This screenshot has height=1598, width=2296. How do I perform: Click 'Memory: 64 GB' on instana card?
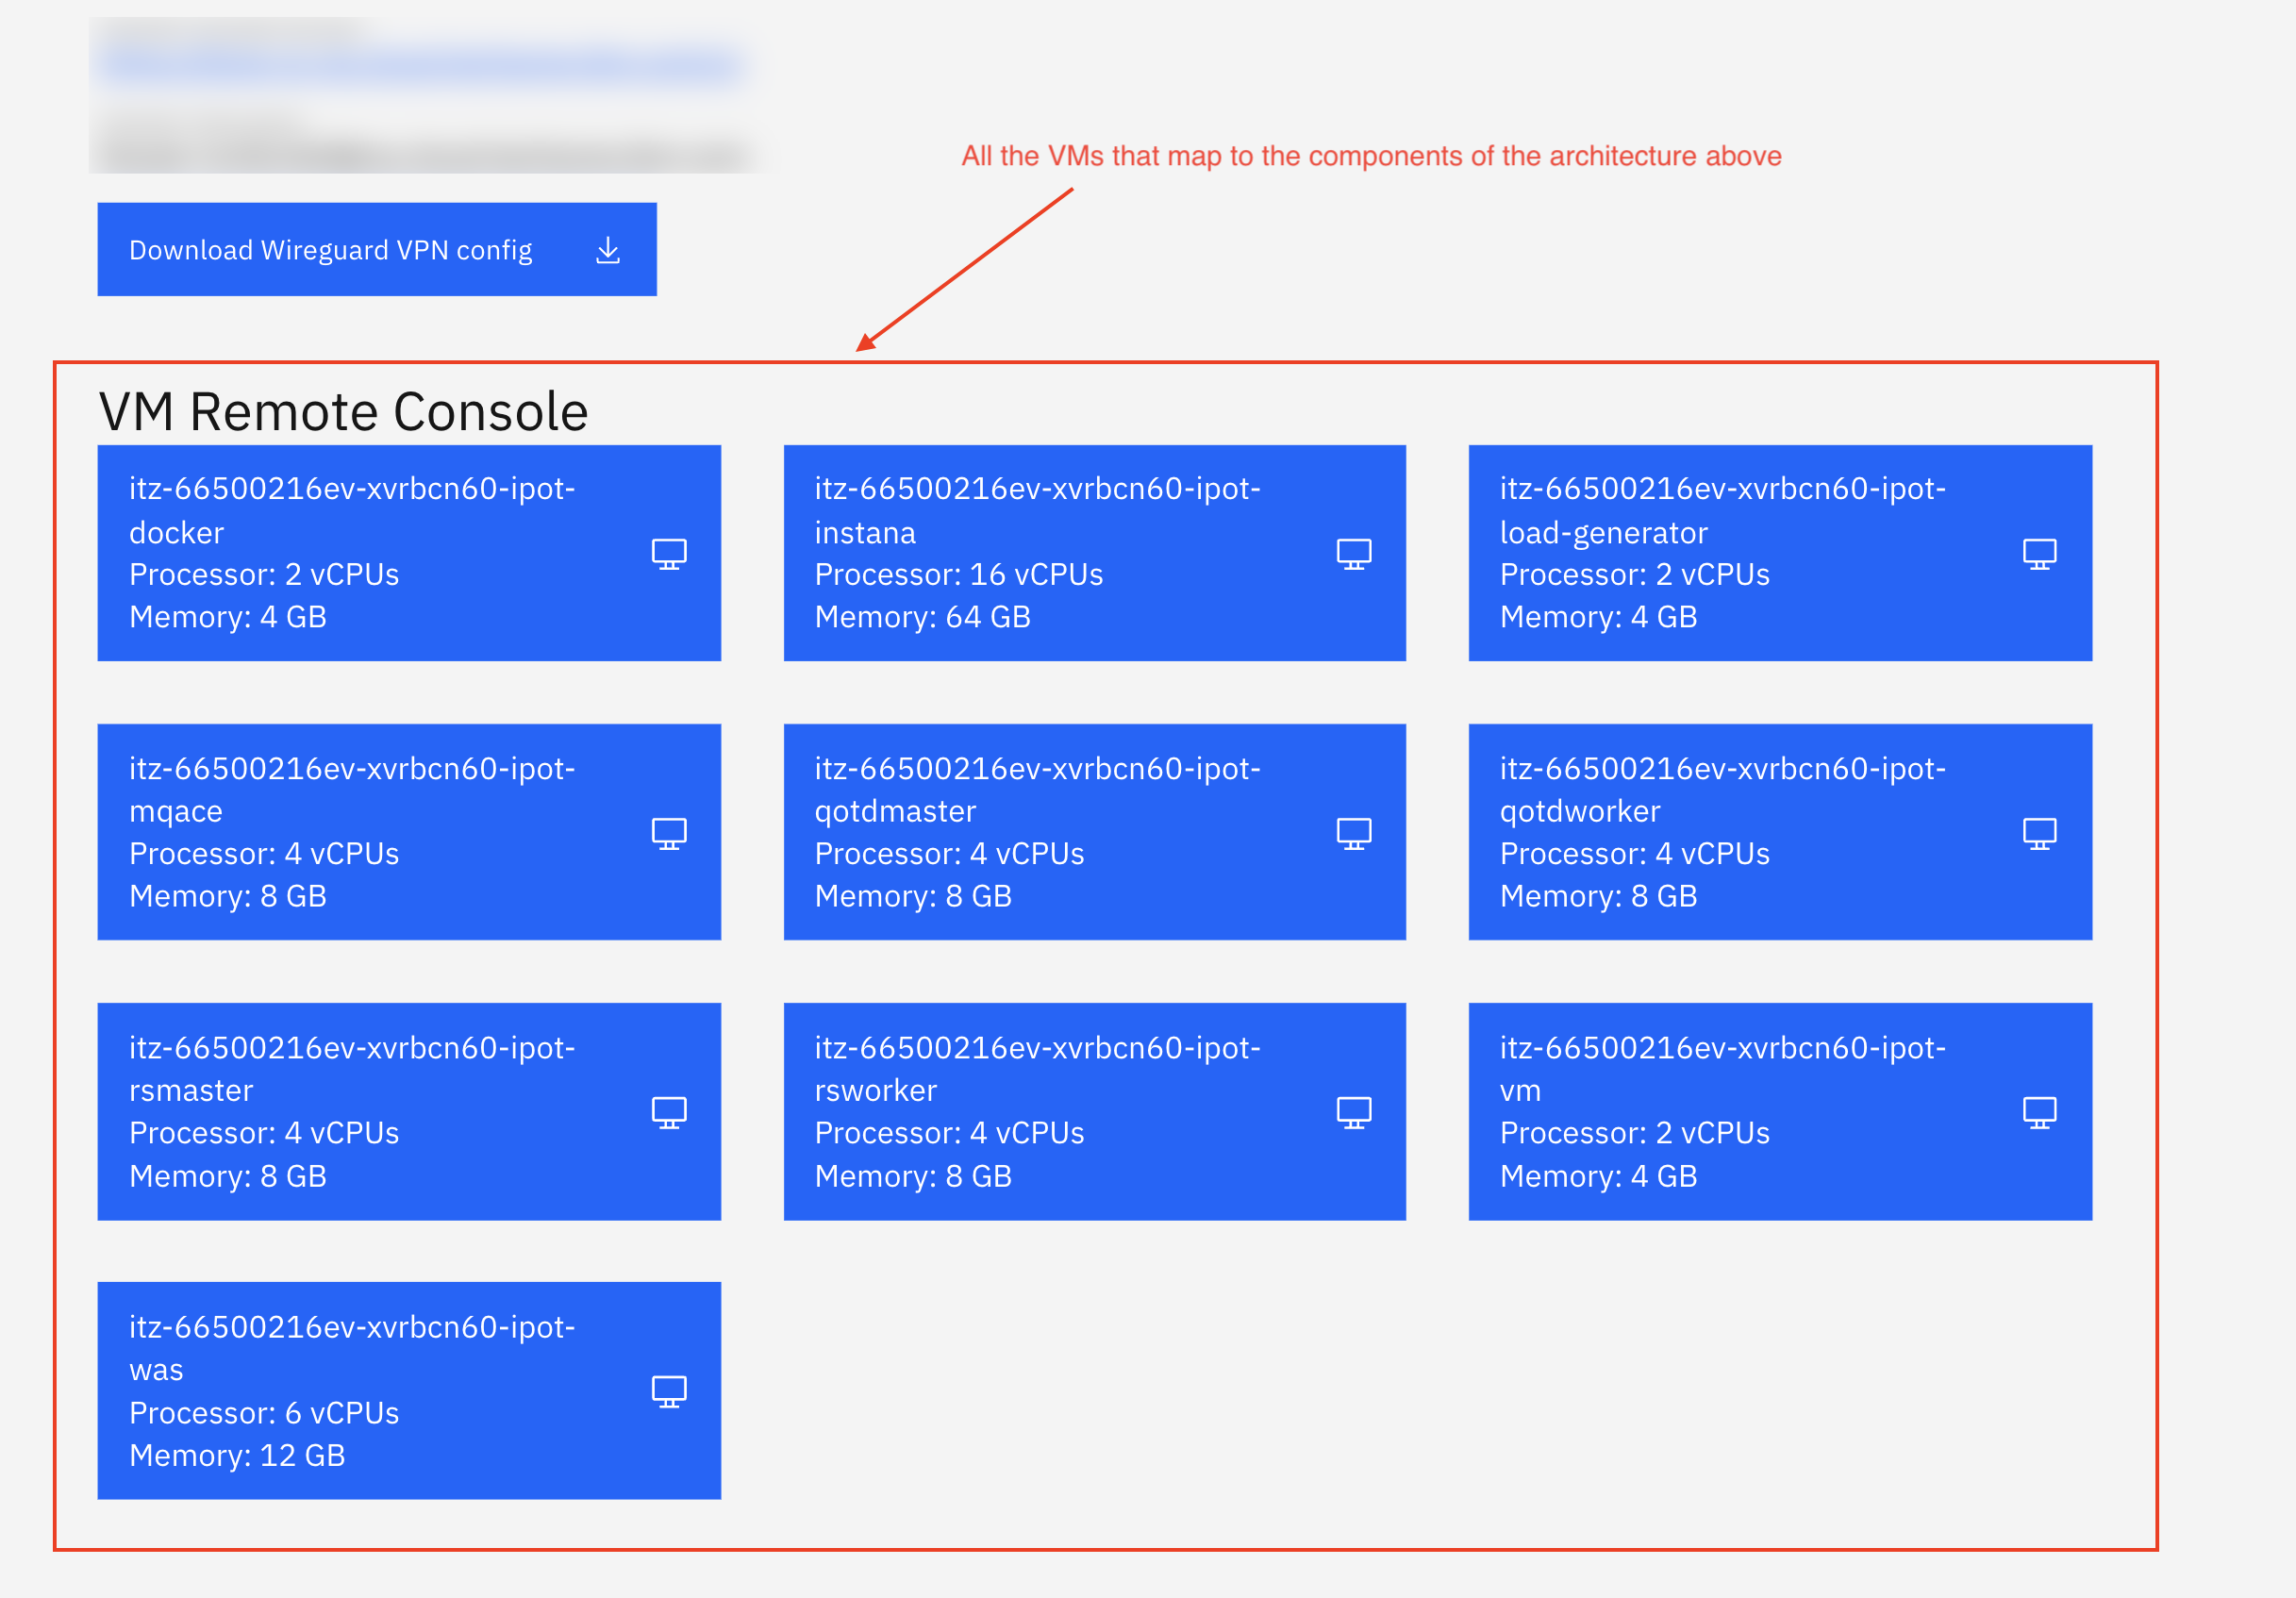pos(922,617)
